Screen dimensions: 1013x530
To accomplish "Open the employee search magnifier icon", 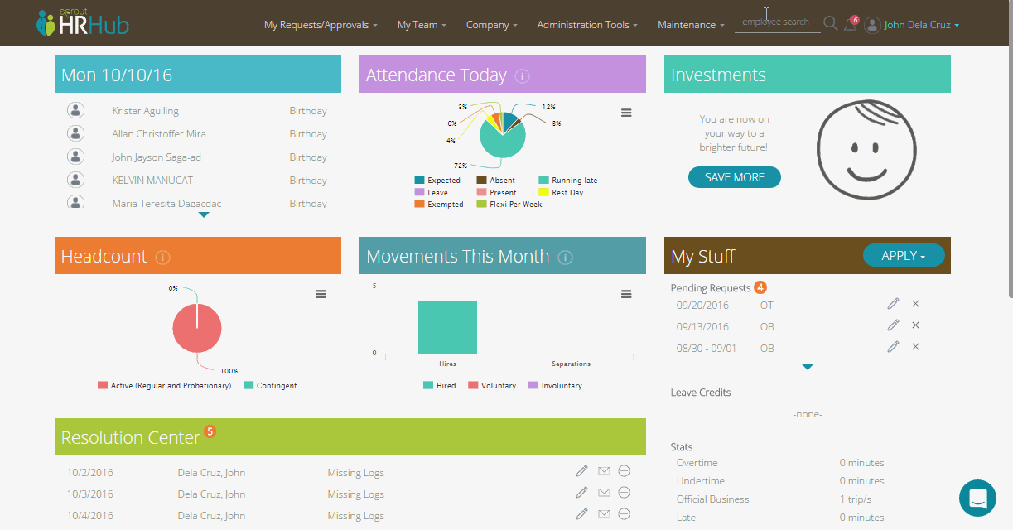I will pyautogui.click(x=830, y=24).
